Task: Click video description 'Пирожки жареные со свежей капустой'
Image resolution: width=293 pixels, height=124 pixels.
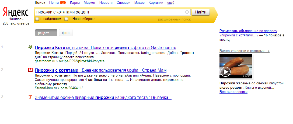Action: point(252,83)
